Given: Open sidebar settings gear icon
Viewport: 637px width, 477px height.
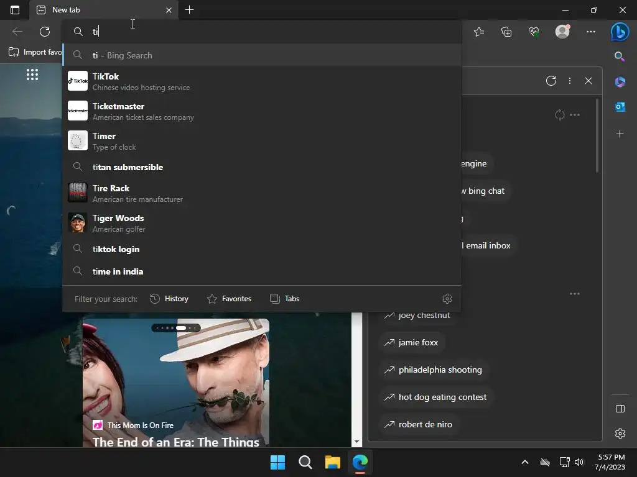Looking at the screenshot, I should point(620,433).
